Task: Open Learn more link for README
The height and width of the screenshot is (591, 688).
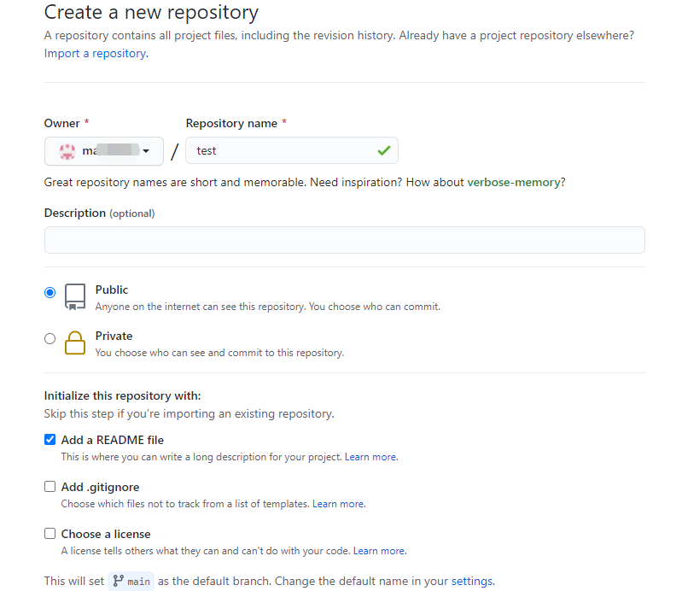Action: 370,457
